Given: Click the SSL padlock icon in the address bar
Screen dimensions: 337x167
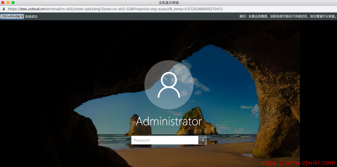Looking at the screenshot, I should pos(4,9).
